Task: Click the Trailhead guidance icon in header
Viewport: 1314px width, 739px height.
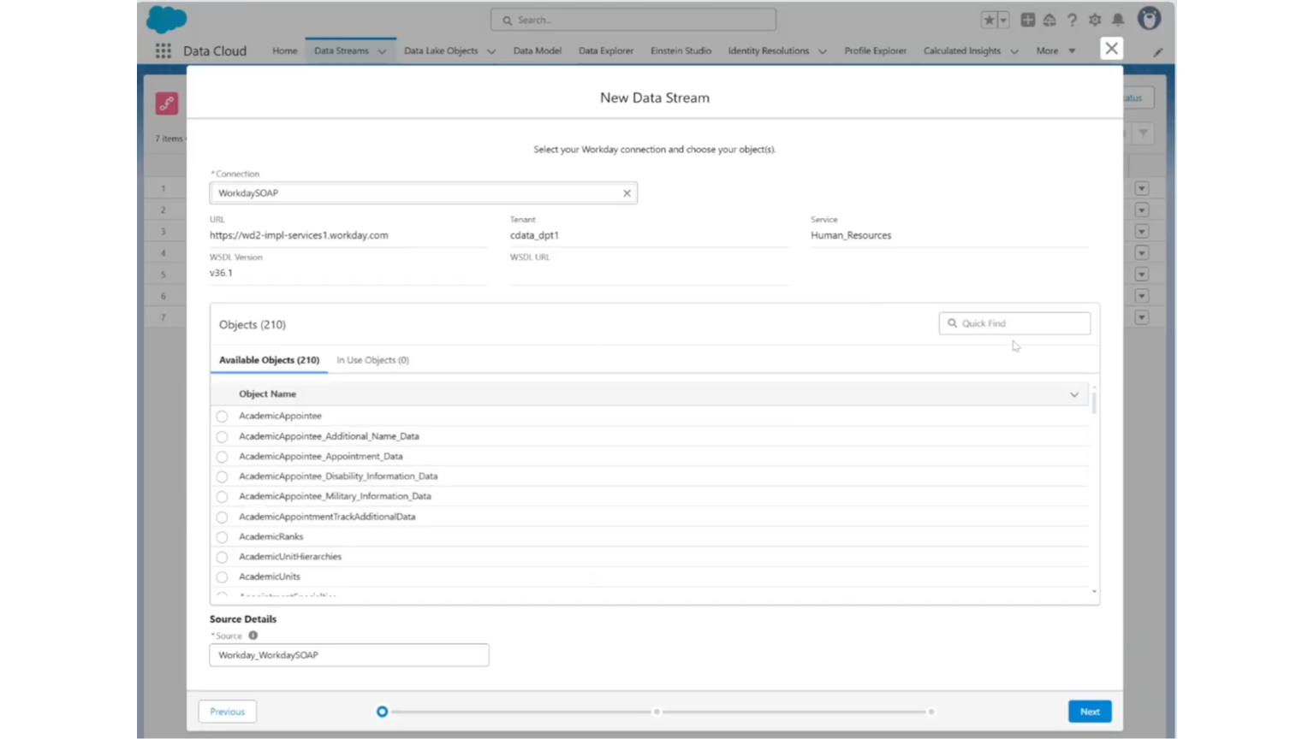Action: pyautogui.click(x=1049, y=19)
